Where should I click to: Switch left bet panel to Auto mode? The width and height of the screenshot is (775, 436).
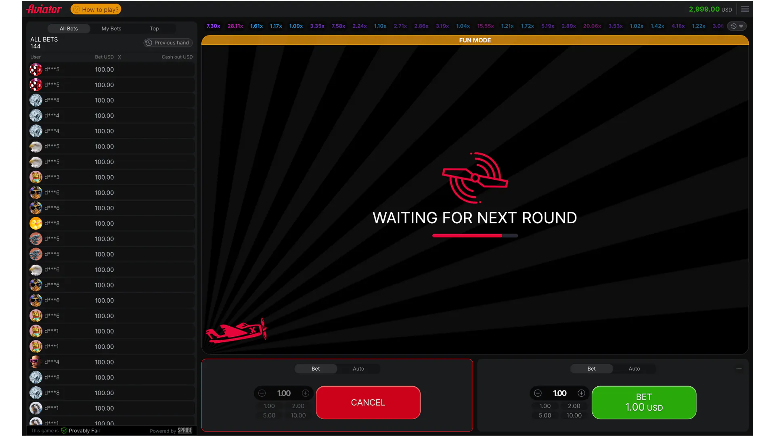coord(358,369)
